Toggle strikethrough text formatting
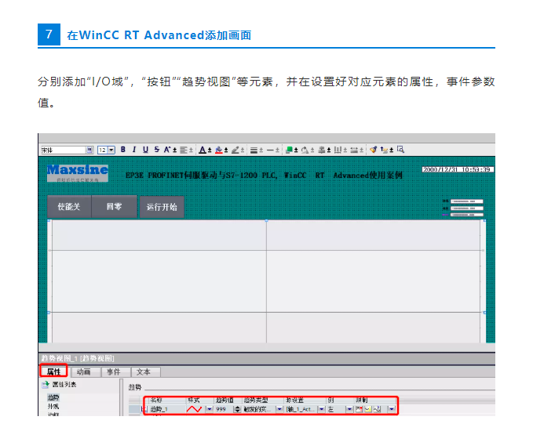Image resolution: width=533 pixels, height=431 pixels. (x=156, y=149)
